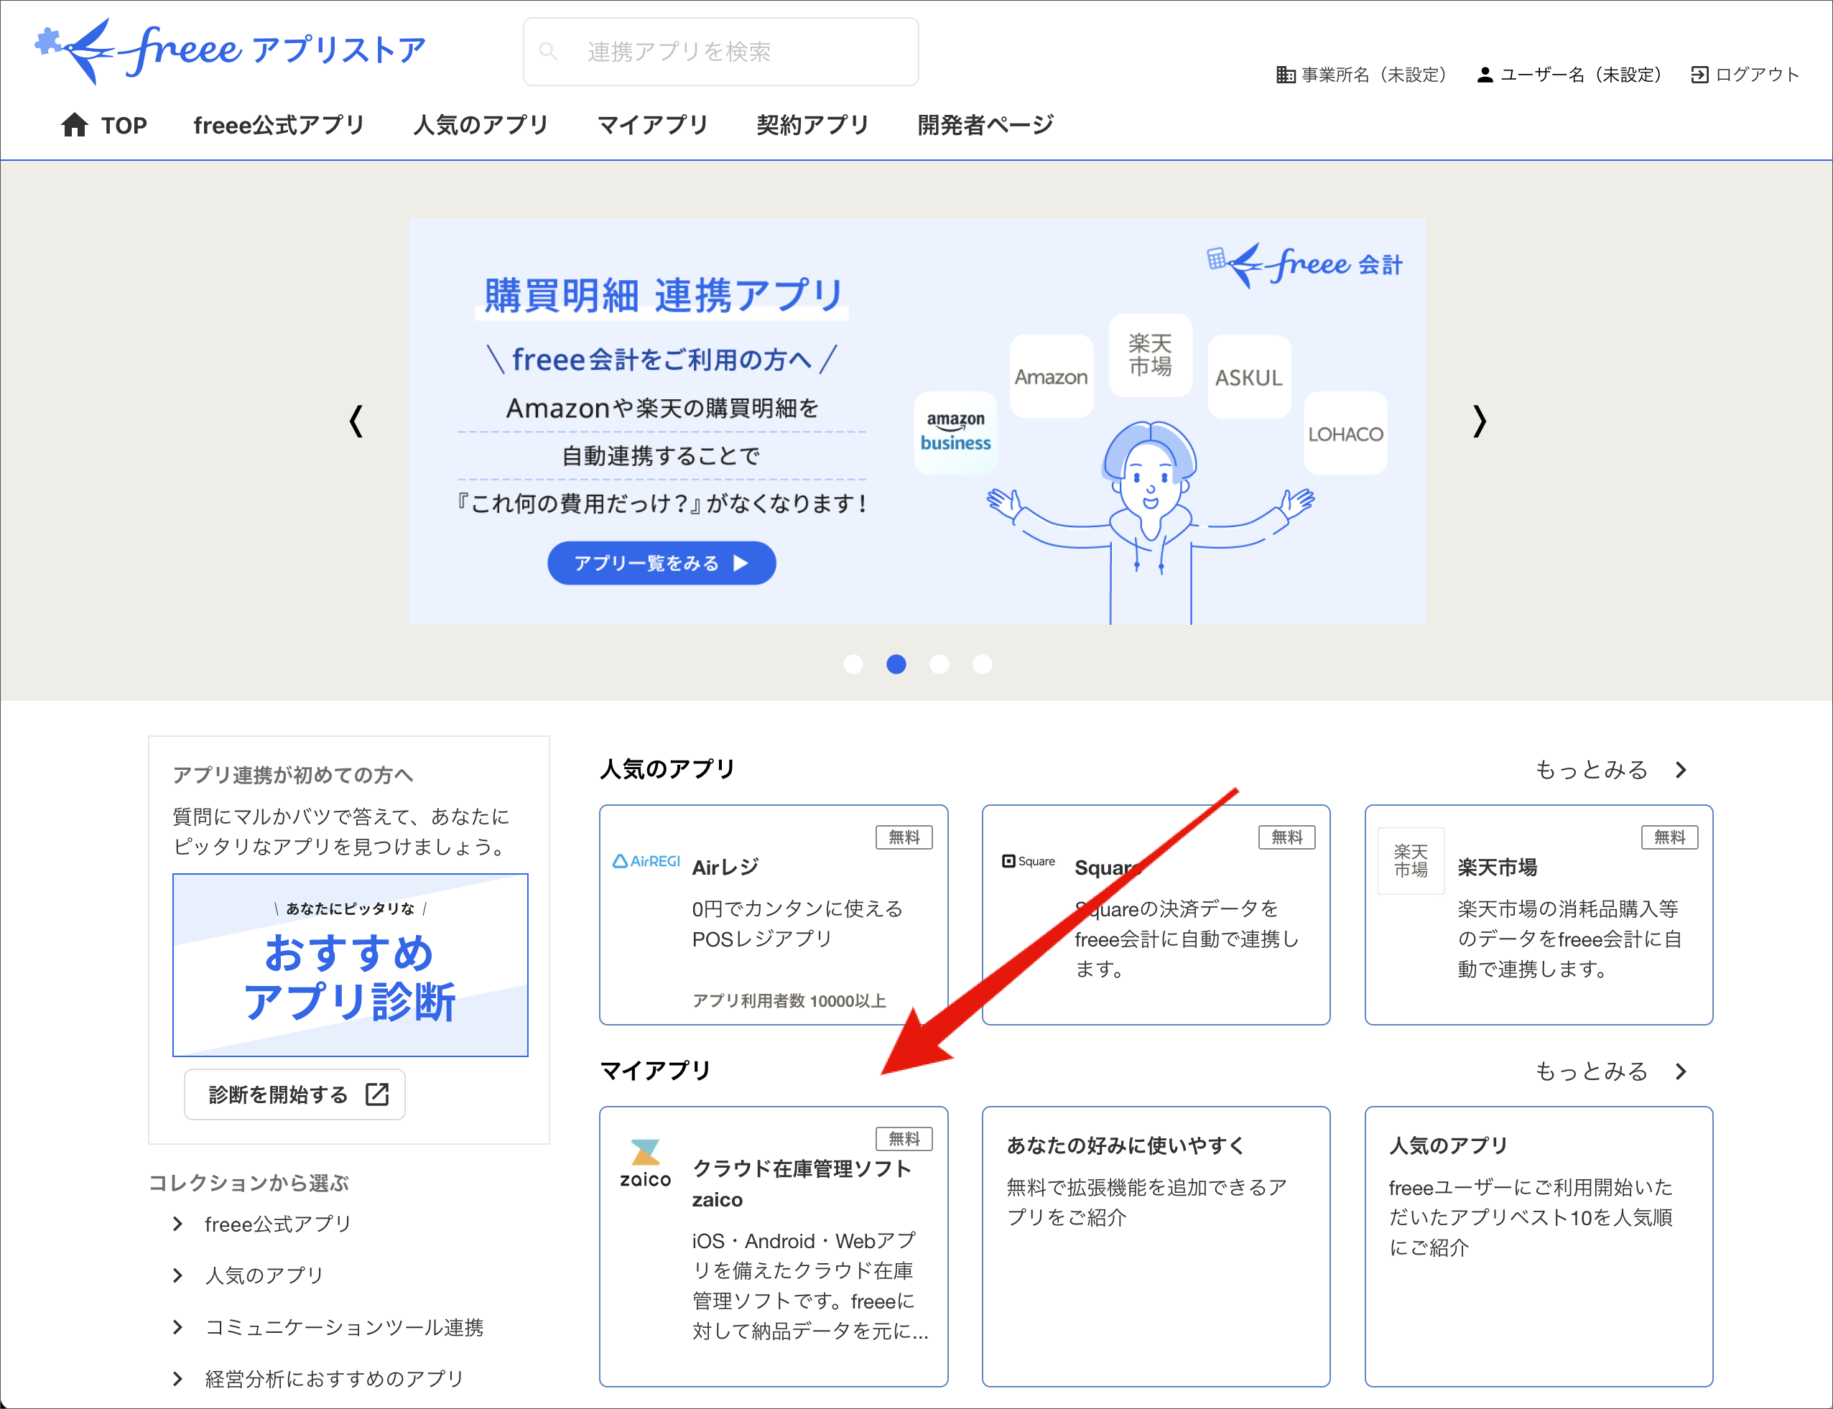The width and height of the screenshot is (1833, 1409).
Task: Expand コミュニケーションツール連携 collection chevron
Action: click(x=177, y=1327)
